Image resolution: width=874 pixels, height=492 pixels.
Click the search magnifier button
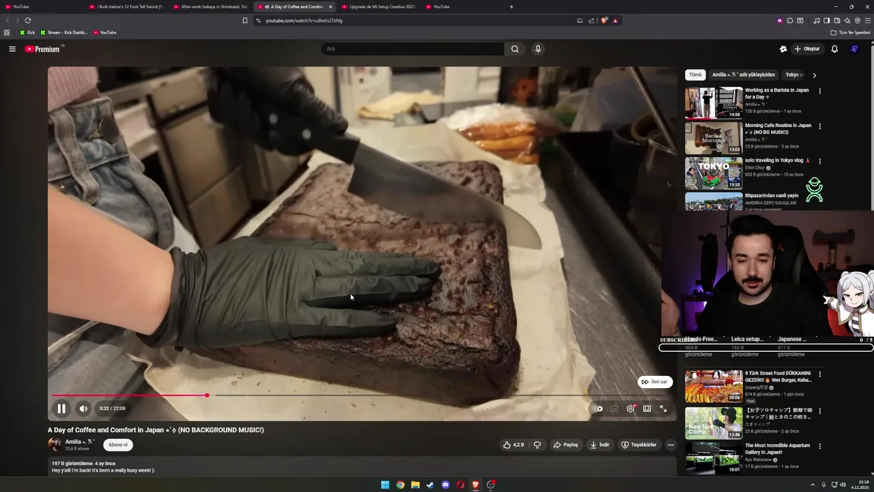(x=515, y=49)
